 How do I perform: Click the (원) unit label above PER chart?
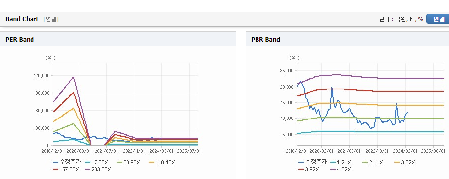pyautogui.click(x=50, y=58)
